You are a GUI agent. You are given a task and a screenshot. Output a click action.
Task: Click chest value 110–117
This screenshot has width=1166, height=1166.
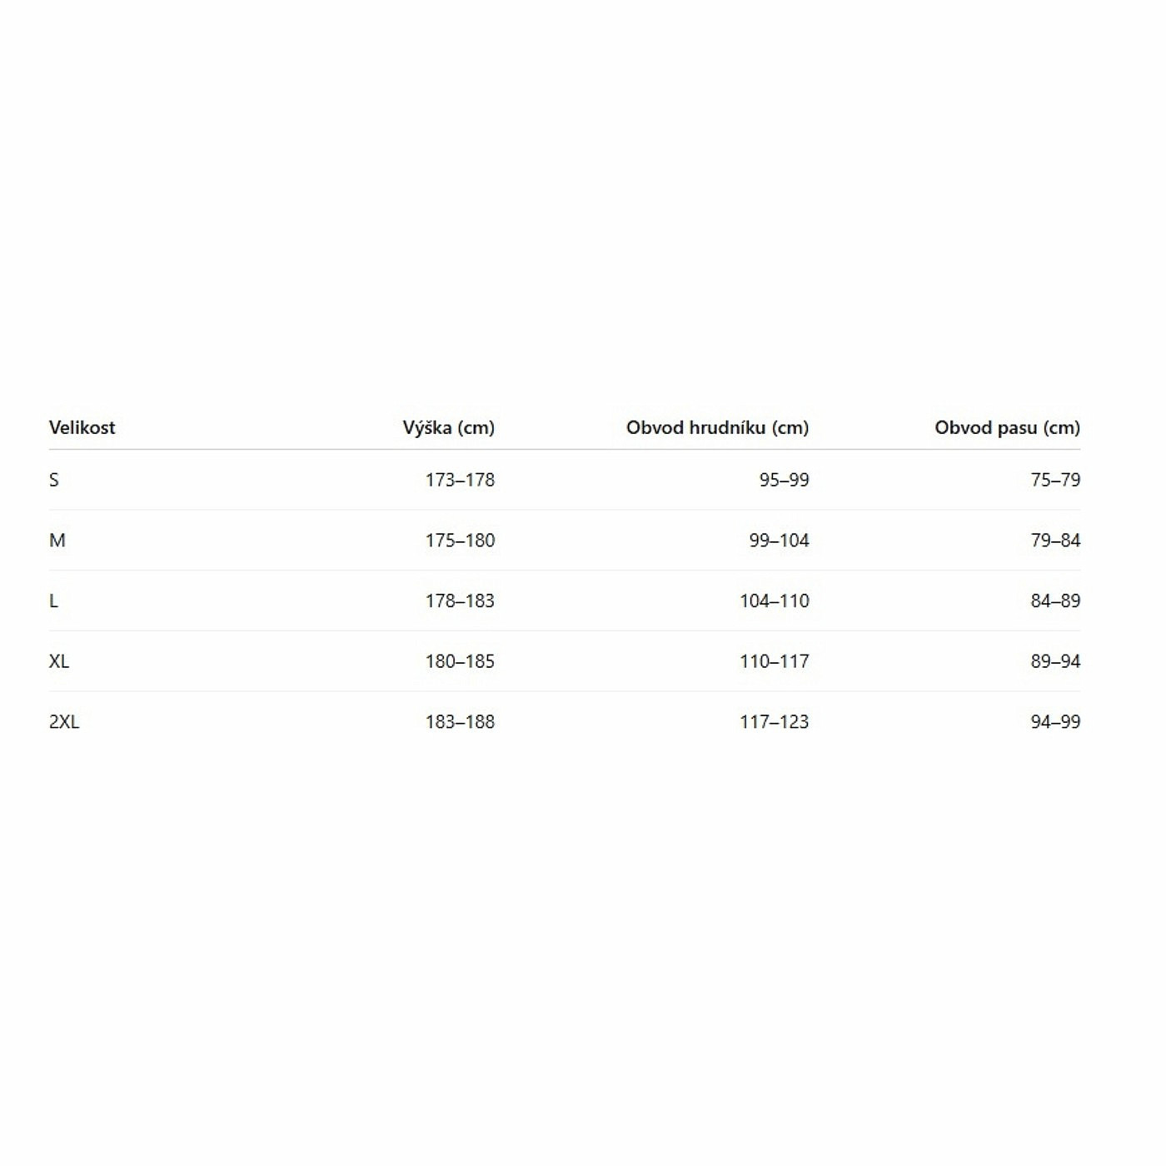[x=774, y=661]
